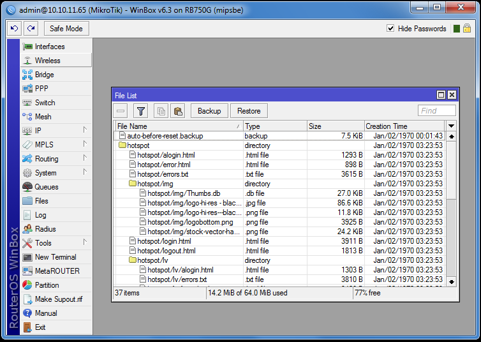
Task: Toggle Safe Mode button
Action: [x=66, y=29]
